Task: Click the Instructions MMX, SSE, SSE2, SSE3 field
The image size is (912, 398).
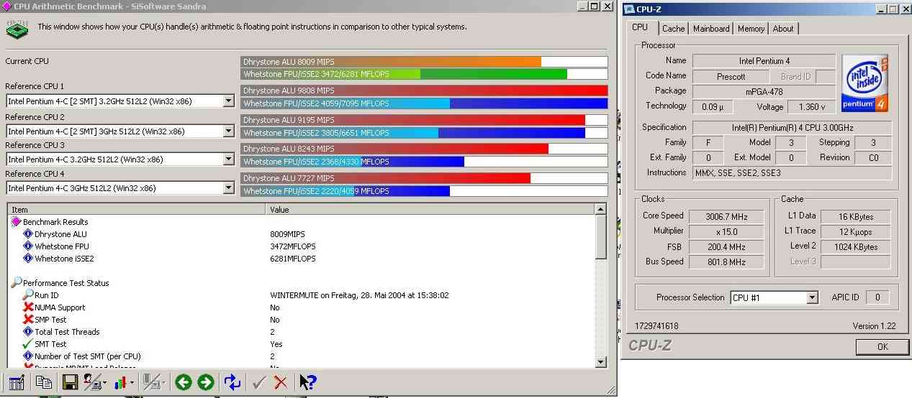Action: click(792, 172)
